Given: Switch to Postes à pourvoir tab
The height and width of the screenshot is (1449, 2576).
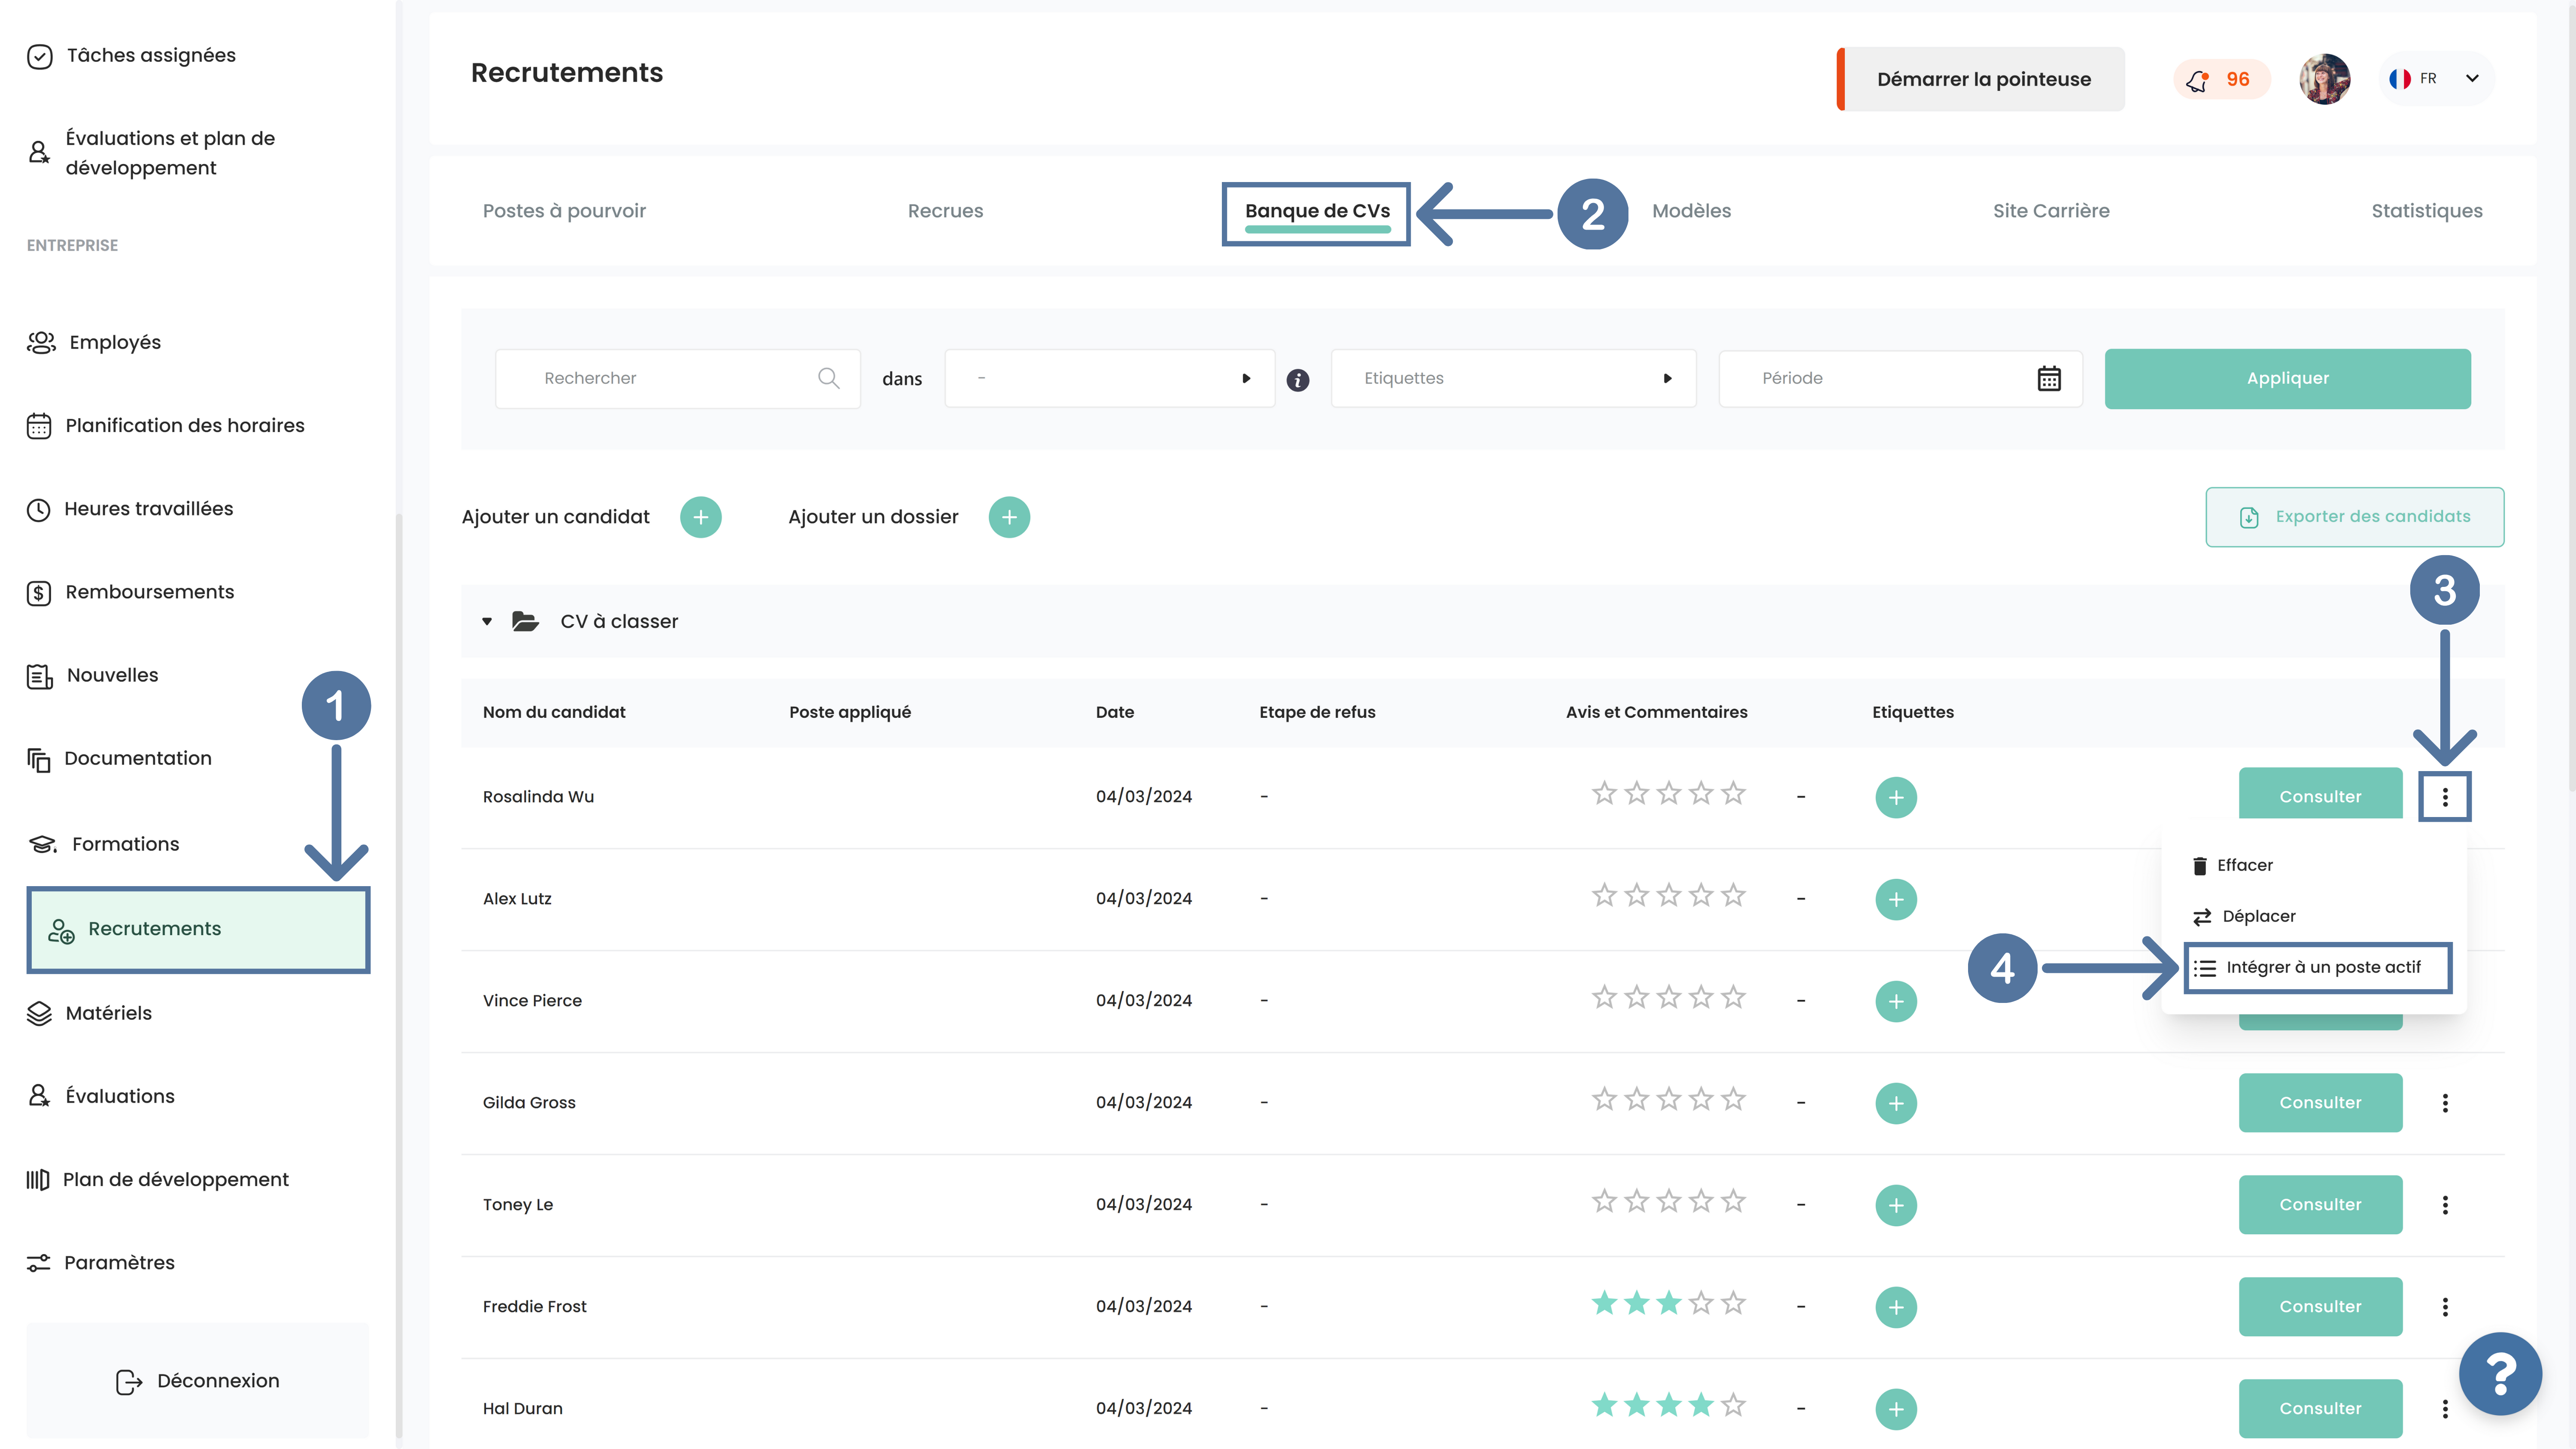Looking at the screenshot, I should [x=564, y=211].
